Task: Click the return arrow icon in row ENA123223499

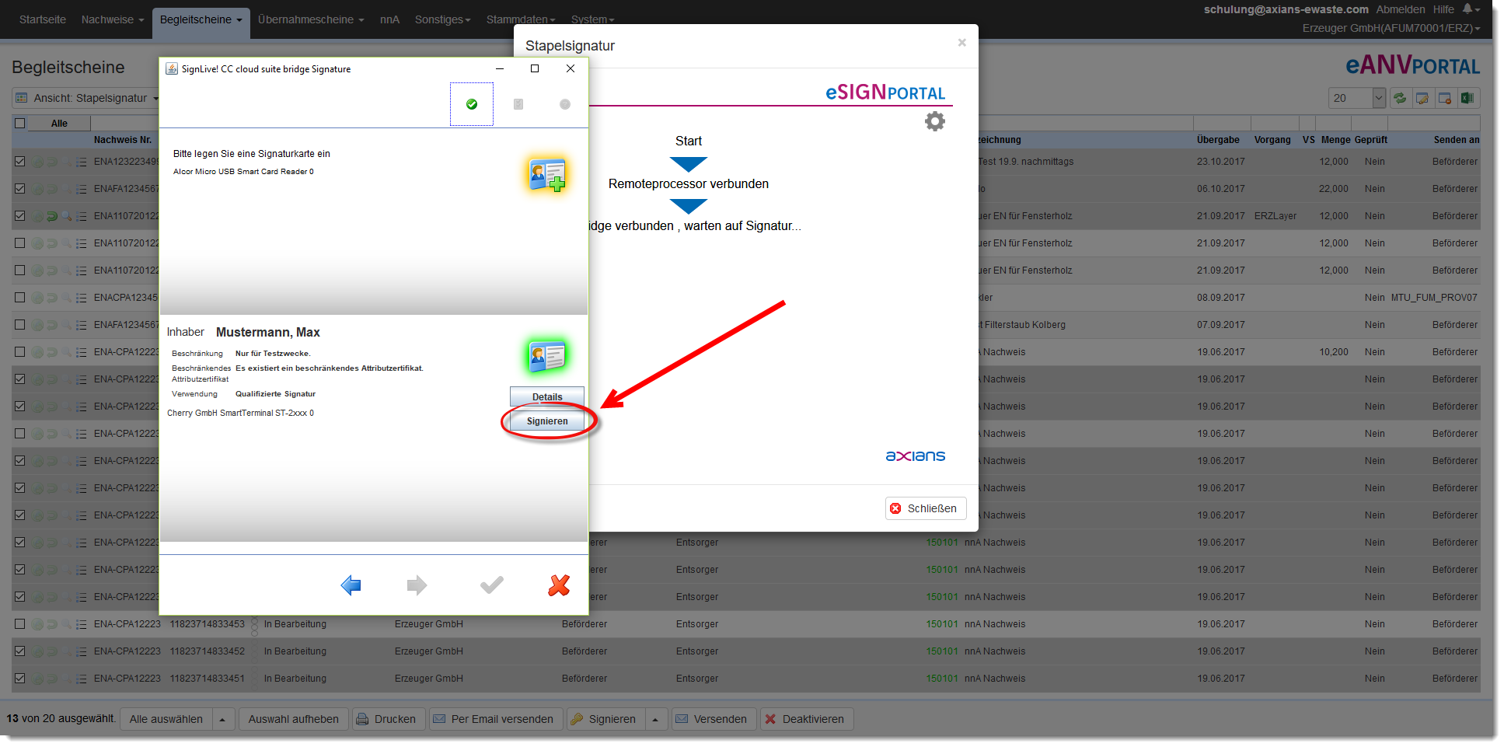Action: coord(51,162)
